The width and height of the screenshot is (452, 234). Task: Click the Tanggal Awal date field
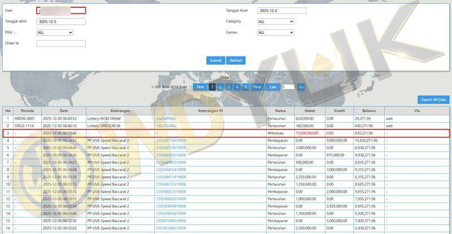click(x=282, y=11)
